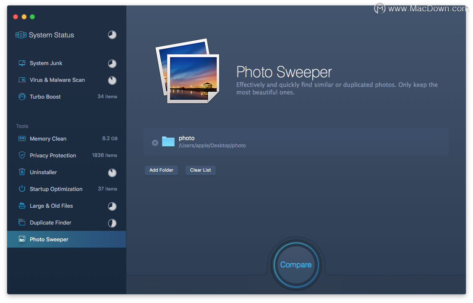Viewport: 473px width, 303px height.
Task: Select Large & Old Files
Action: click(x=66, y=206)
